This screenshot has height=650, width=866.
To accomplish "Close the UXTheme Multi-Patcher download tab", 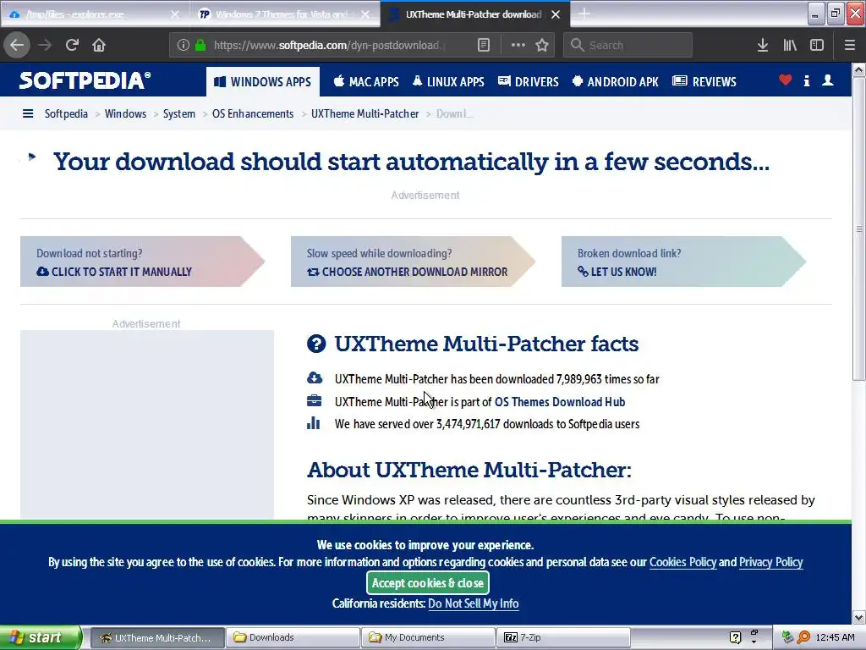I will (556, 14).
